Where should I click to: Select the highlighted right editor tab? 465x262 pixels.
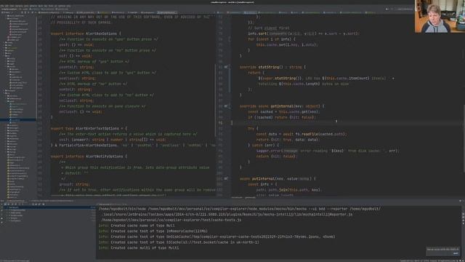tap(250, 13)
